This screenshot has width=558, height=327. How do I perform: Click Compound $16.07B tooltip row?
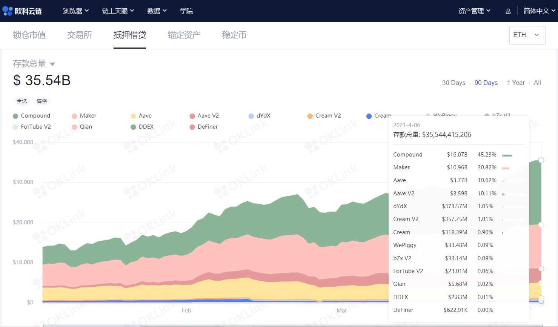(459, 155)
